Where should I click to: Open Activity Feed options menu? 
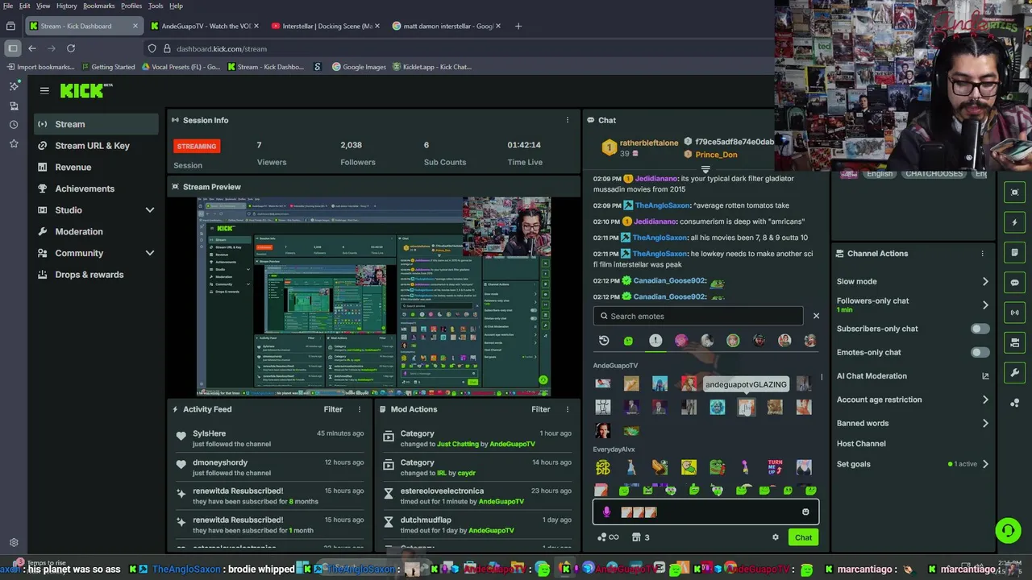tap(360, 409)
